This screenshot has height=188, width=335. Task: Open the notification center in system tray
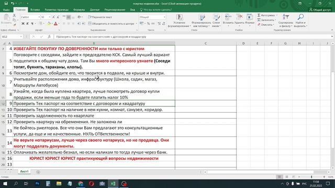pyautogui.click(x=328, y=183)
